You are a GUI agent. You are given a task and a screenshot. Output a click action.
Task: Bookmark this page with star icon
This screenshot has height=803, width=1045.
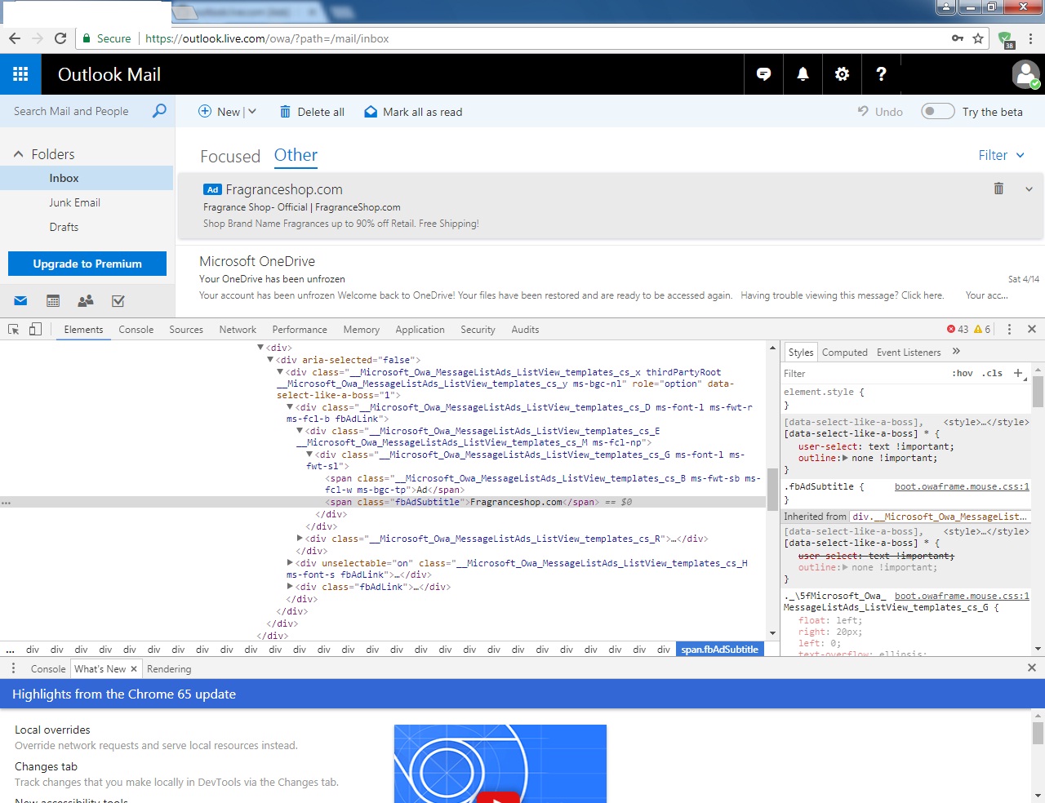[x=978, y=38]
